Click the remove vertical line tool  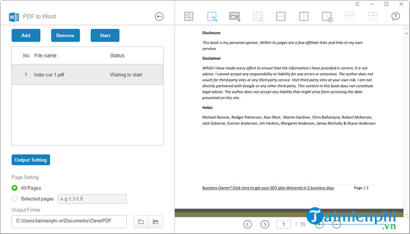pos(327,16)
